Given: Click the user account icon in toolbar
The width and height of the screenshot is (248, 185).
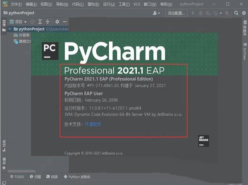Looking at the screenshot, I should [156, 13].
